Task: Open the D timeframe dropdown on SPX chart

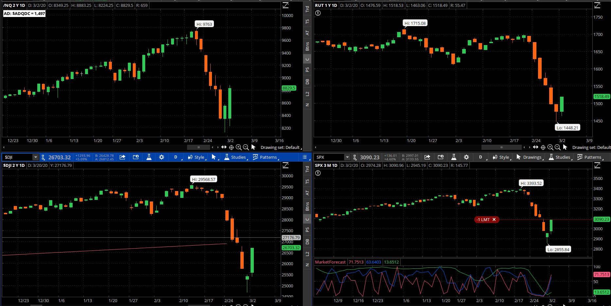Action: click(481, 157)
